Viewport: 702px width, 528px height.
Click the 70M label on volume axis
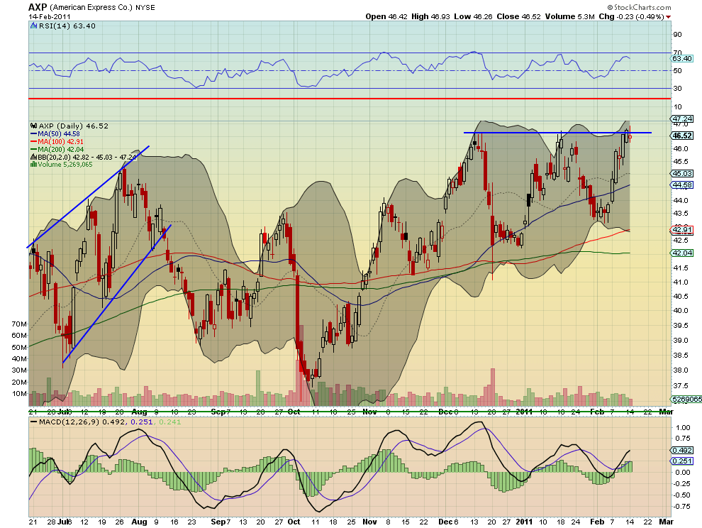pyautogui.click(x=19, y=324)
